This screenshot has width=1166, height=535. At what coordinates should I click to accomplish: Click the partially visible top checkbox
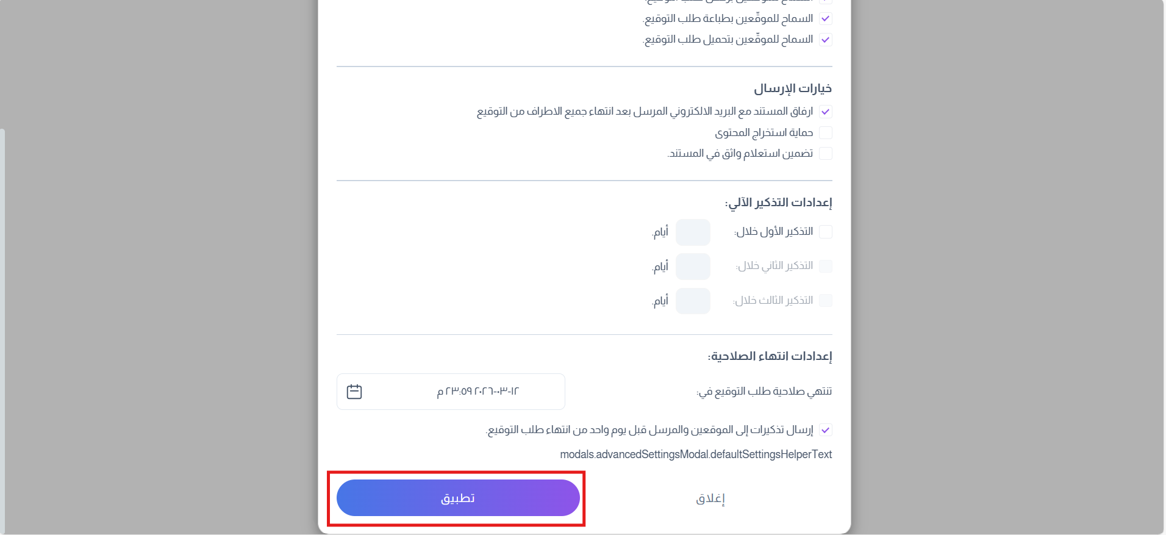[x=826, y=1]
